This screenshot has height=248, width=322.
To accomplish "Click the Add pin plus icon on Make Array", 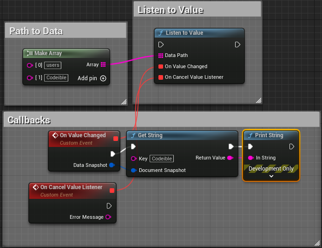I will point(103,78).
